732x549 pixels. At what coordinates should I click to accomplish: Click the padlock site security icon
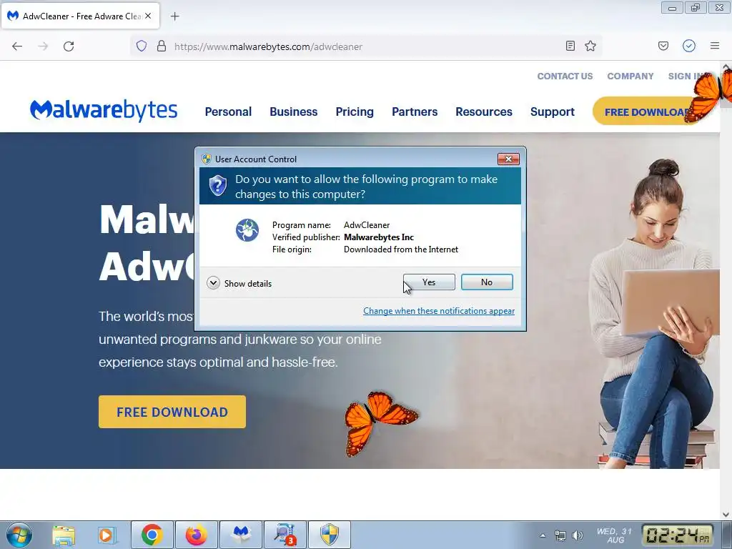(162, 46)
